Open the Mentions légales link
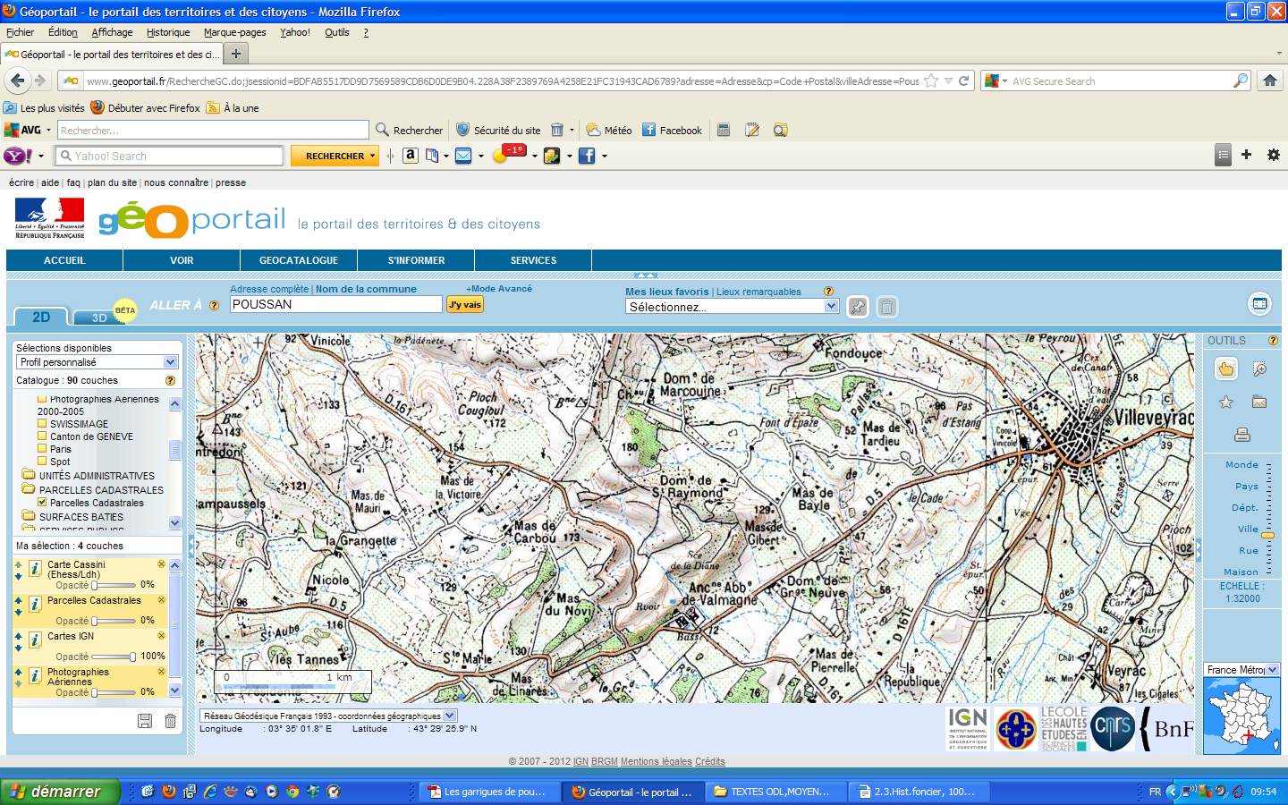This screenshot has width=1288, height=805. click(x=657, y=761)
